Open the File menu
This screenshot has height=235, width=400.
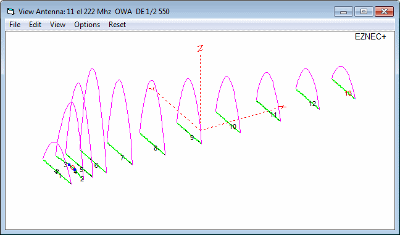(15, 25)
